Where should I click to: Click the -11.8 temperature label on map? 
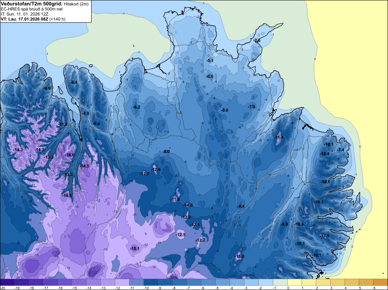tap(175, 200)
